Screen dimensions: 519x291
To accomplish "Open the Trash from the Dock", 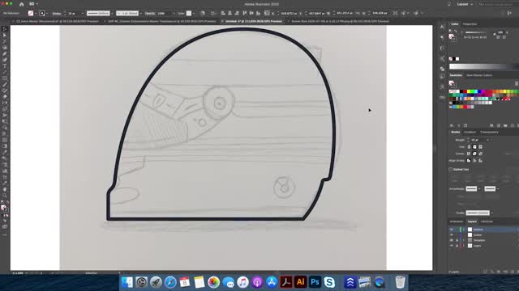I will [x=400, y=282].
